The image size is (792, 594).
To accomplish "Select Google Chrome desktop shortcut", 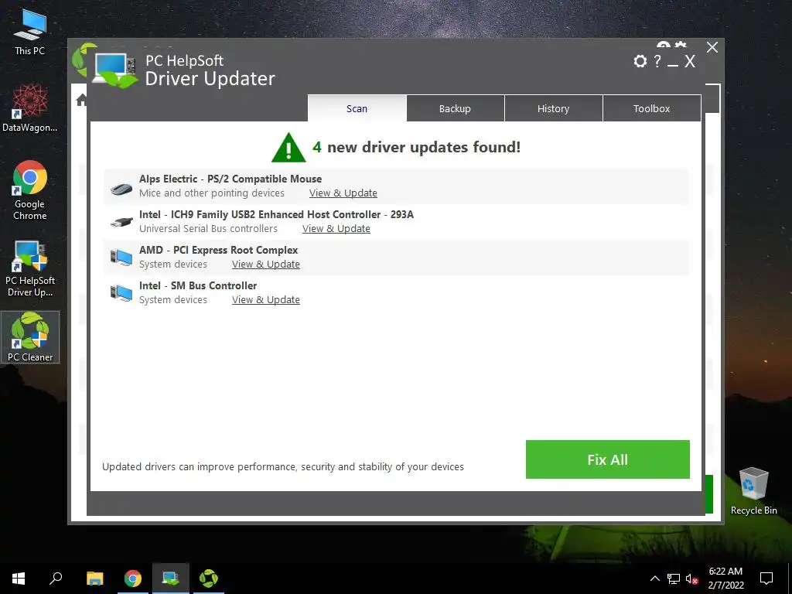I will point(30,190).
